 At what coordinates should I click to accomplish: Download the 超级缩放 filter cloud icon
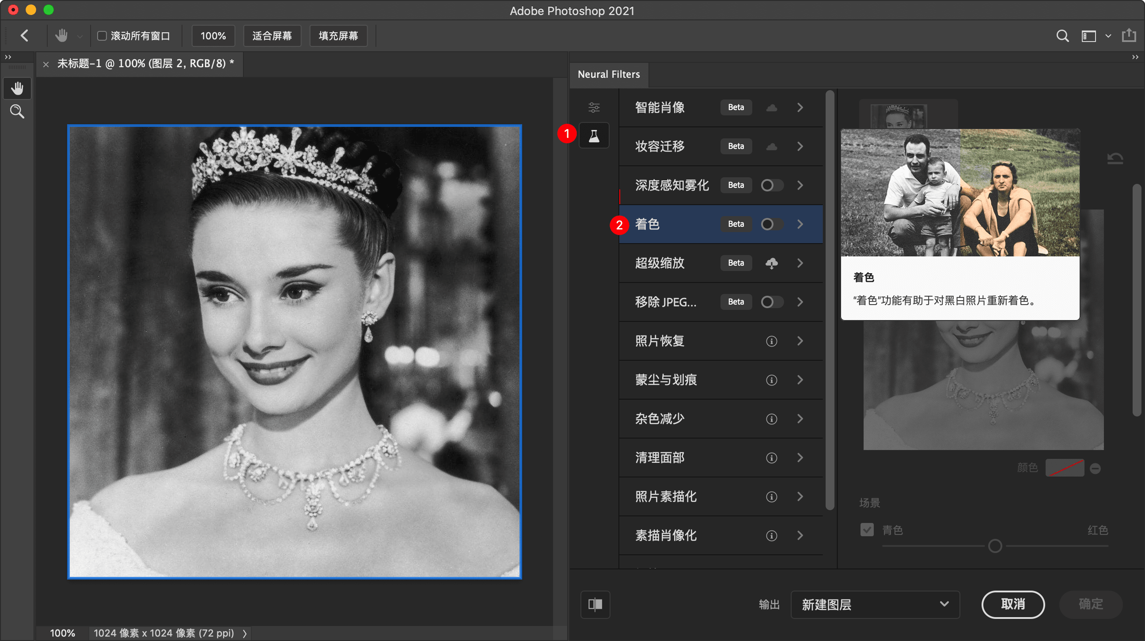pos(772,263)
